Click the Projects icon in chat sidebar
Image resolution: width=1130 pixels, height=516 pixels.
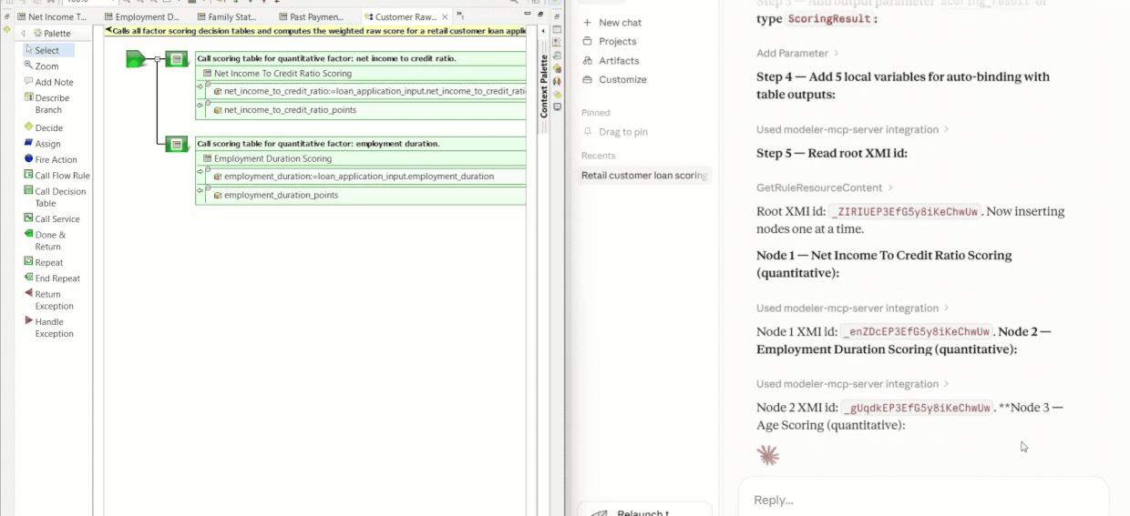tap(588, 41)
